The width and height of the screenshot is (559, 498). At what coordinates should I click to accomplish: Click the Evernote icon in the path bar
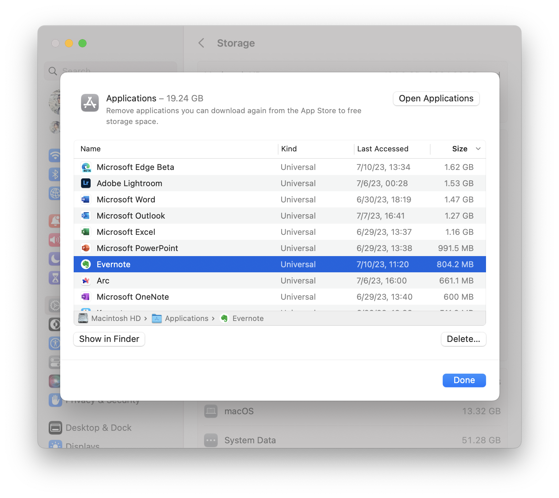pos(224,318)
